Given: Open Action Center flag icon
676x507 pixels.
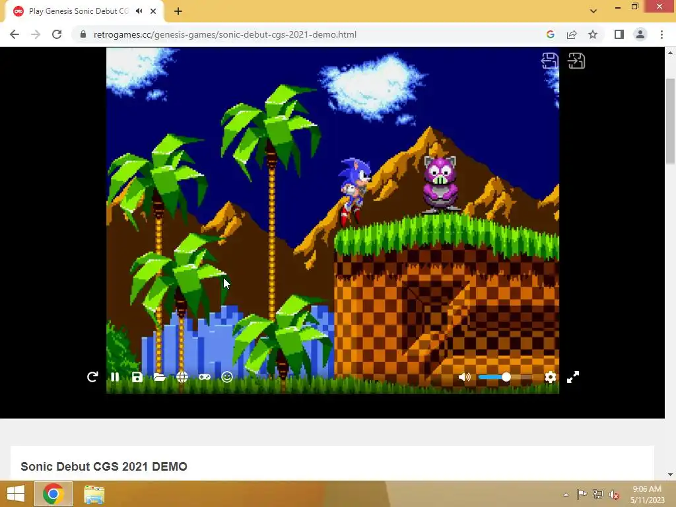Looking at the screenshot, I should [582, 494].
